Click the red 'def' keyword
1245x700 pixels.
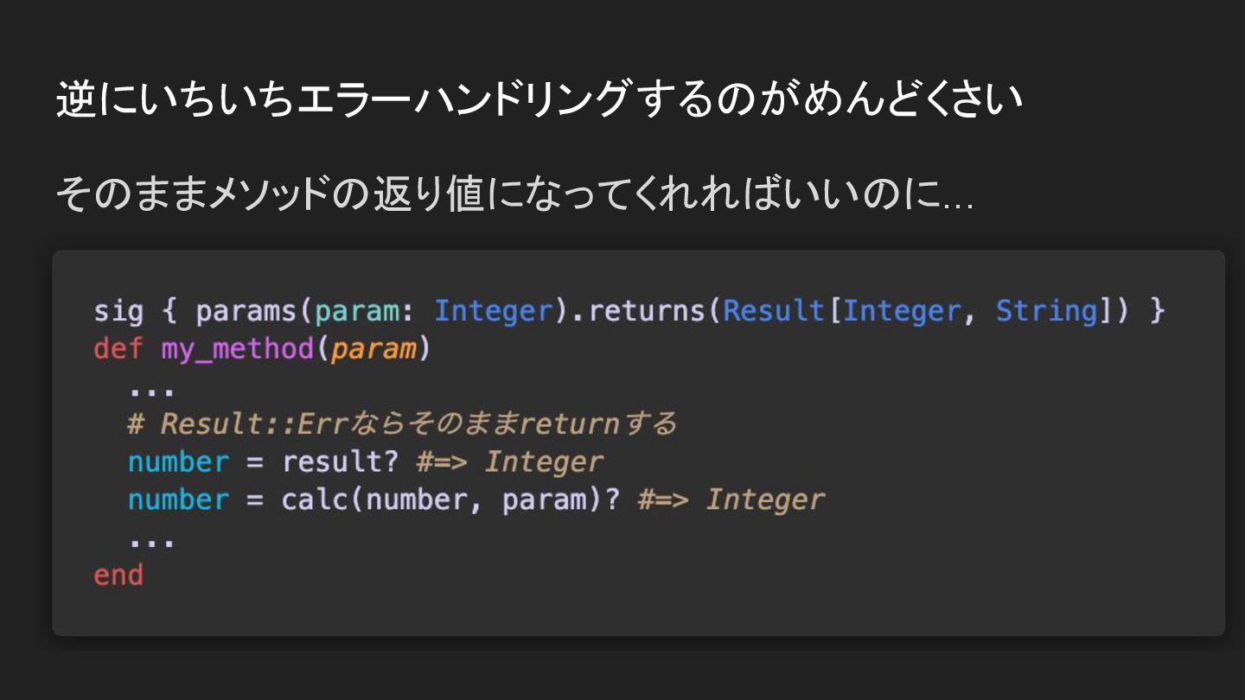click(x=118, y=348)
